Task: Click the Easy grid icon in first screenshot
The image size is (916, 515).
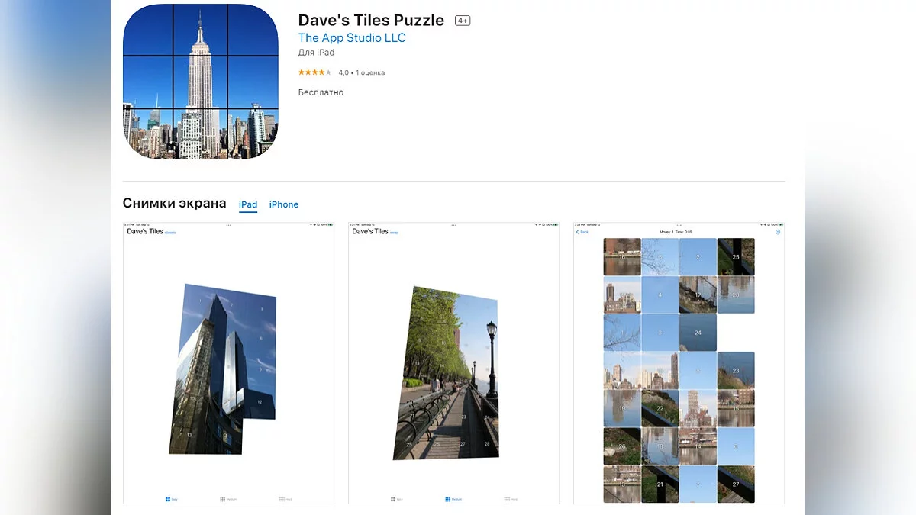Action: click(169, 499)
